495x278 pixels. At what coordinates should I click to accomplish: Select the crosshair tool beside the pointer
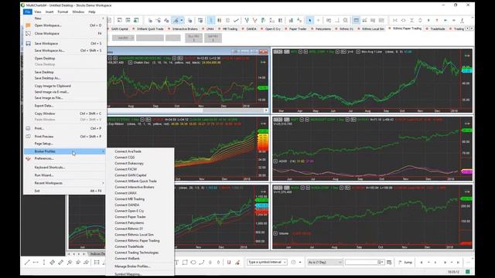pos(318,20)
